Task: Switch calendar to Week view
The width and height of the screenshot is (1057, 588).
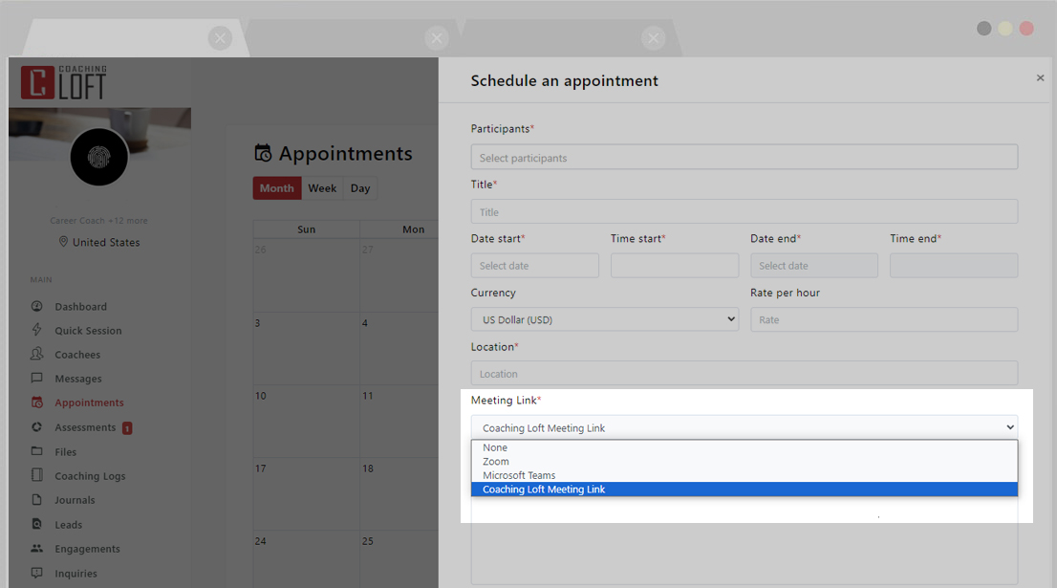Action: (322, 188)
